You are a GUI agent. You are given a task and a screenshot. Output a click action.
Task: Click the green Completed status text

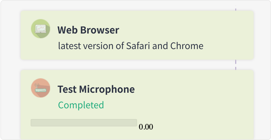[81, 105]
